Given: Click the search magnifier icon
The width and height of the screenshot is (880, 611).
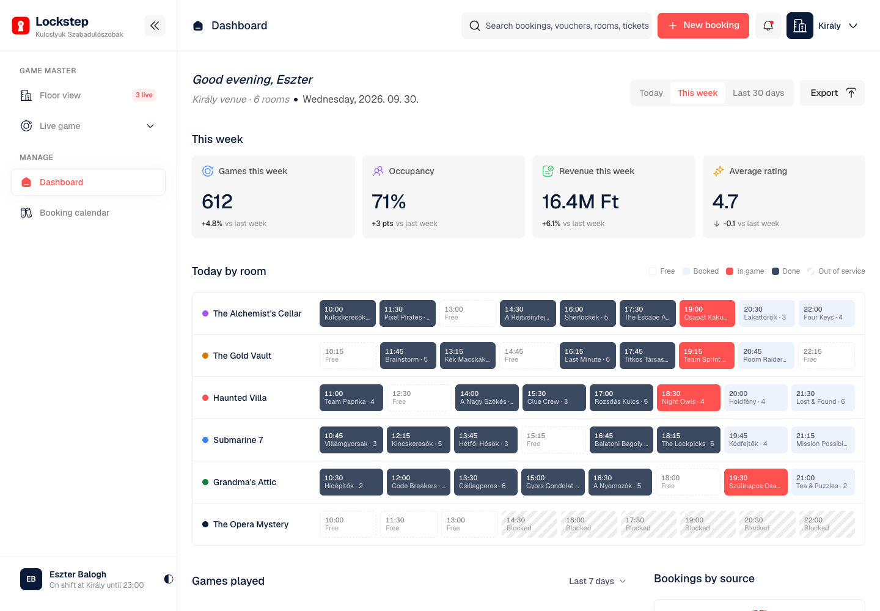Looking at the screenshot, I should pos(475,26).
